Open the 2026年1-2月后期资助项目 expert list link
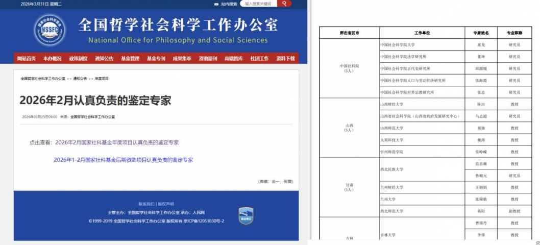 click(123, 160)
